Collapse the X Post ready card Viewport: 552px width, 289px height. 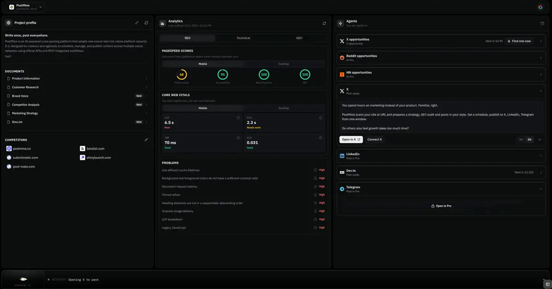[x=540, y=91]
